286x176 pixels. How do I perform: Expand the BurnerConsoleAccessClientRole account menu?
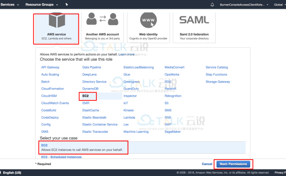click(x=244, y=5)
